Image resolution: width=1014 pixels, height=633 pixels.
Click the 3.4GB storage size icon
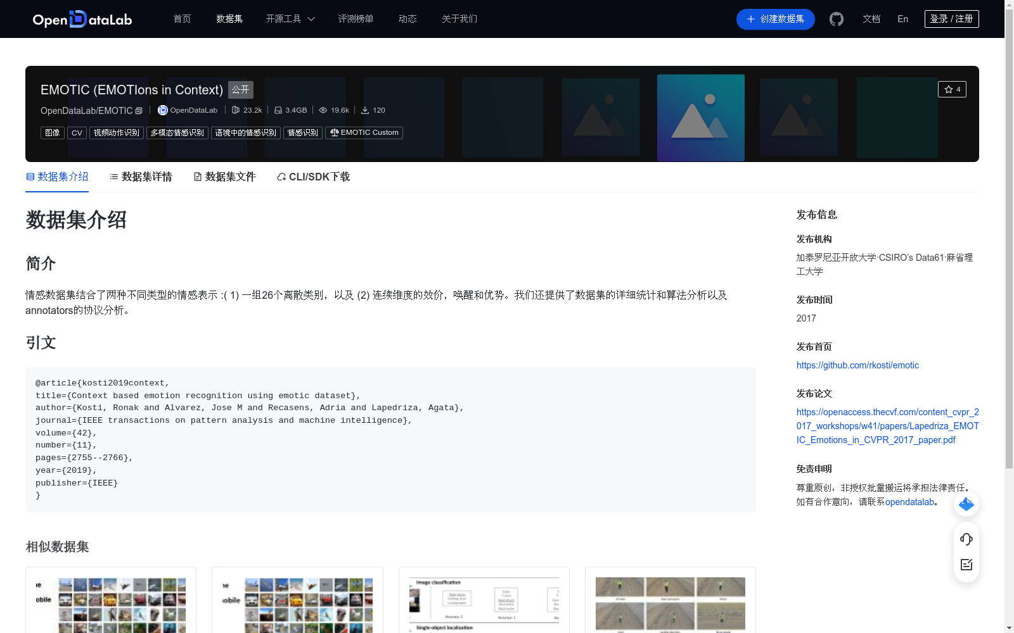[x=278, y=110]
